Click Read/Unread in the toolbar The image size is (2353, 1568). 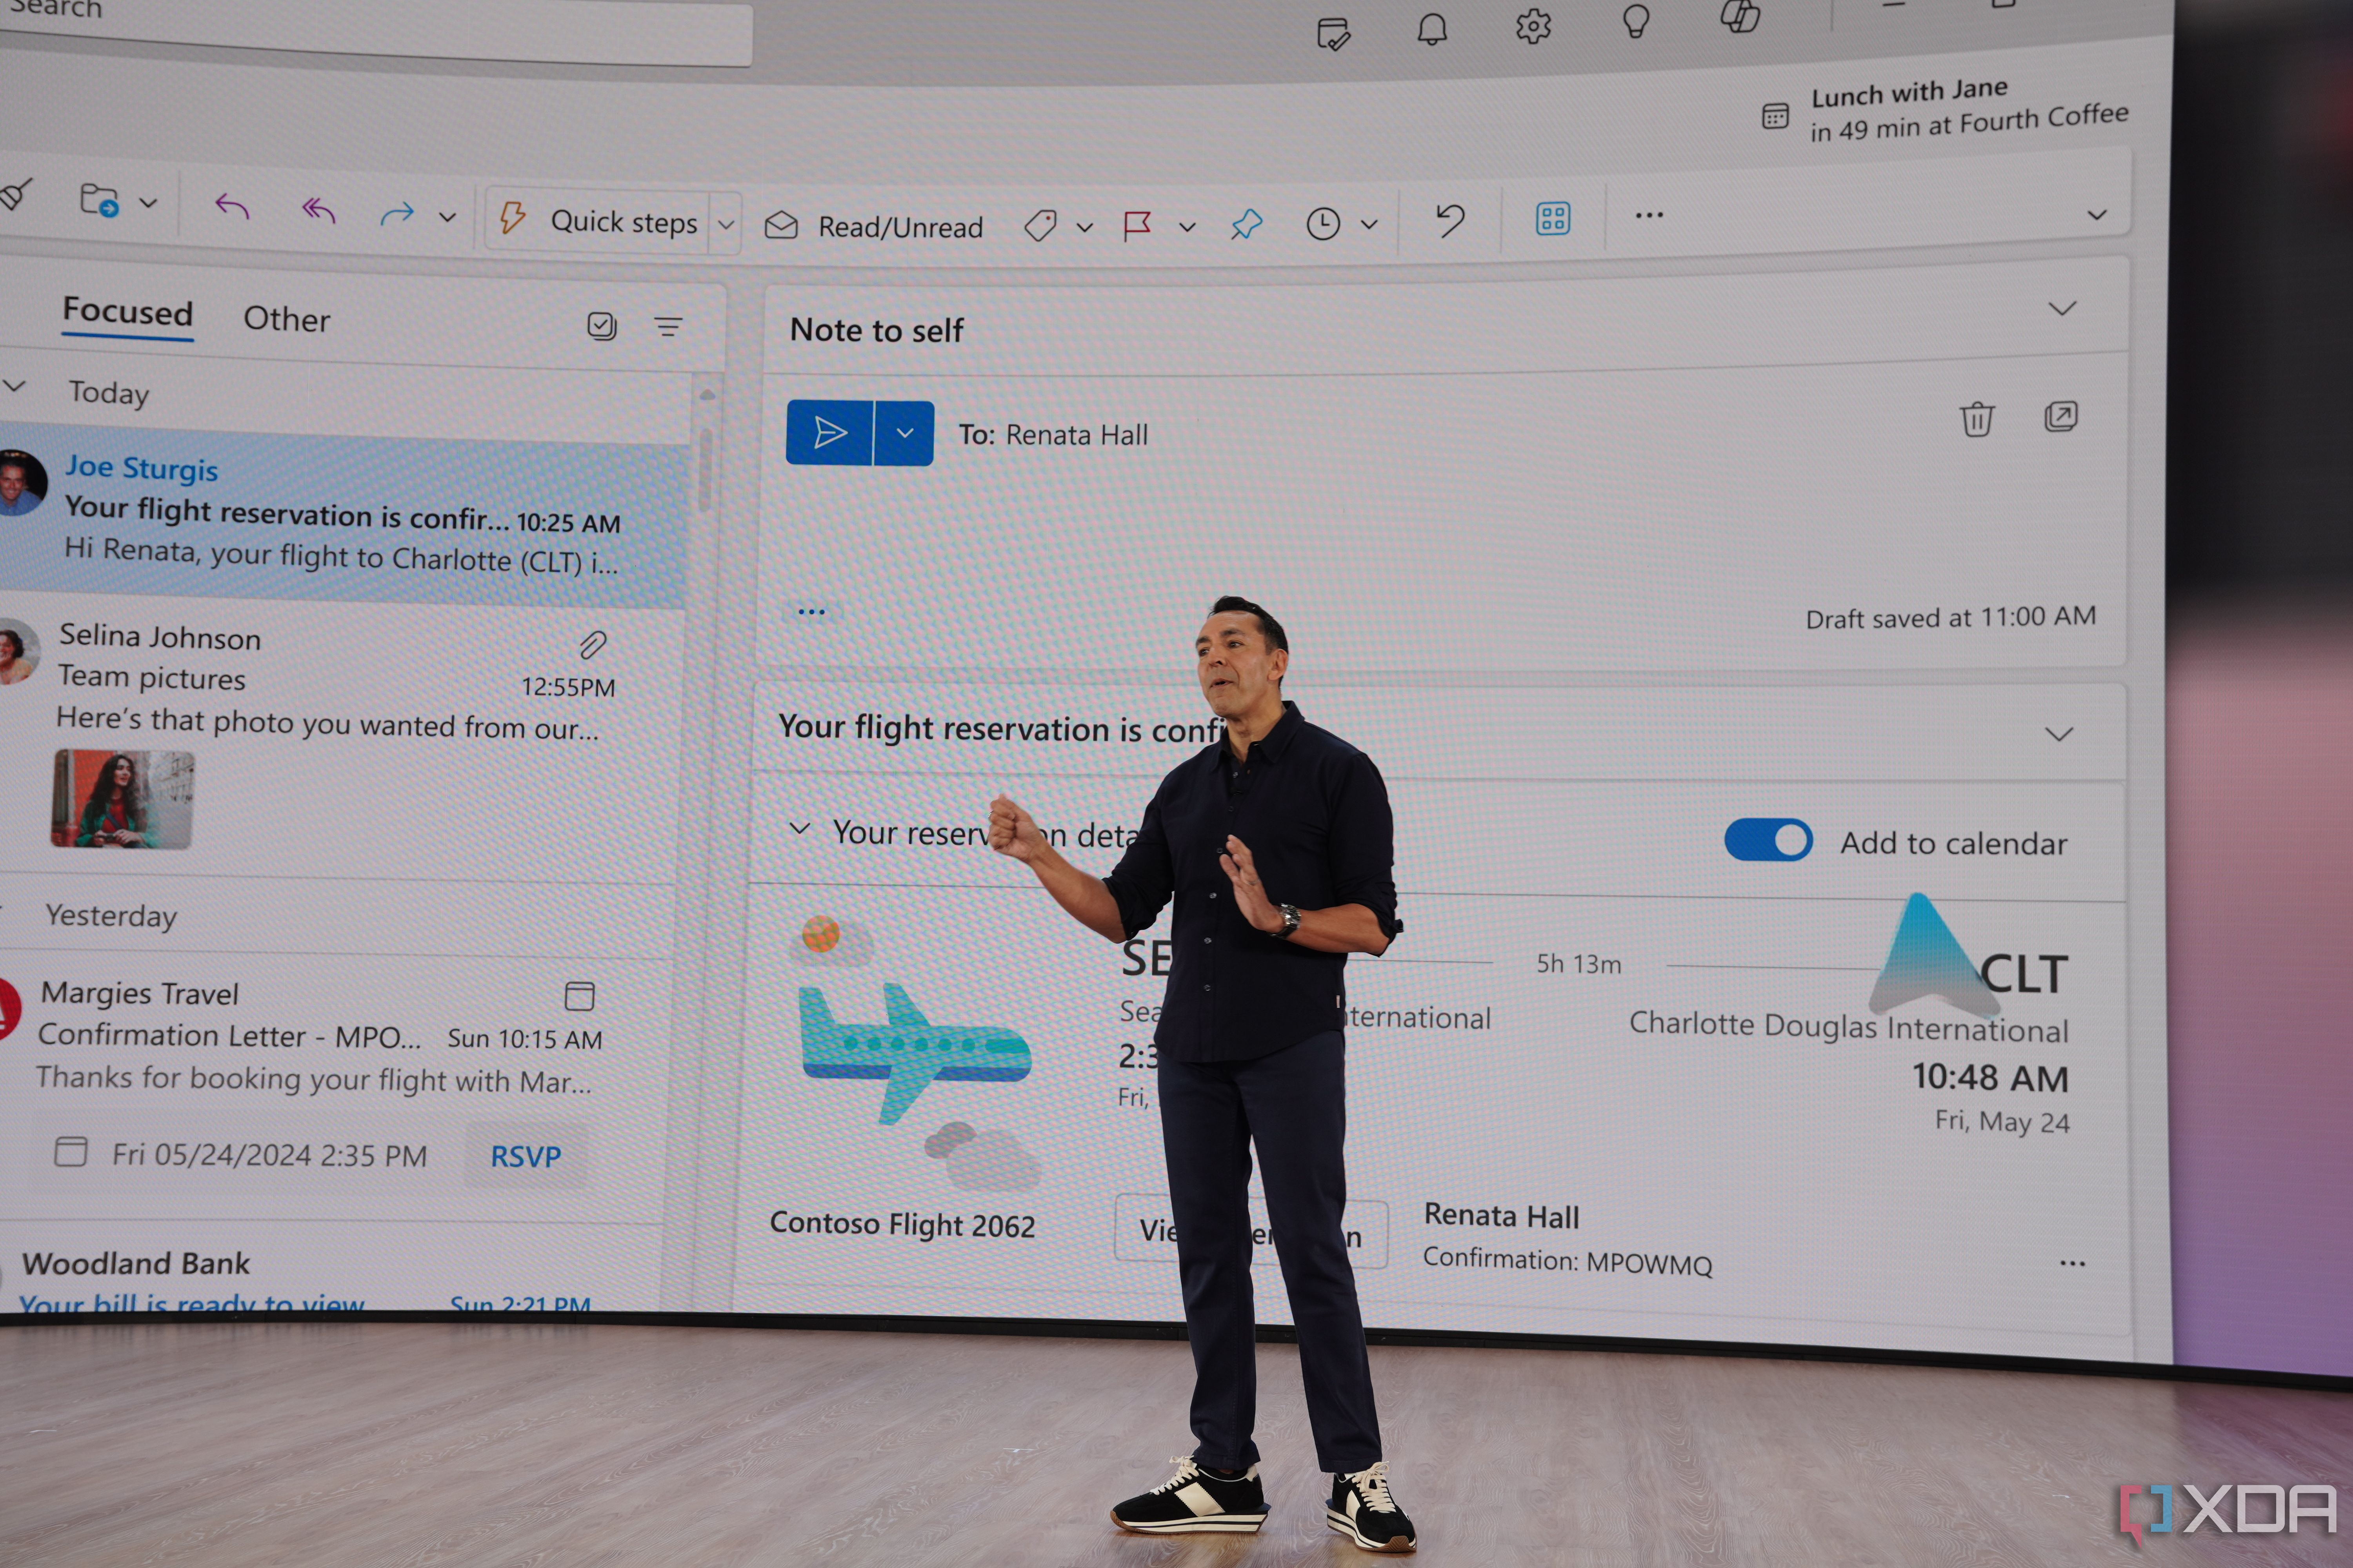pos(875,227)
